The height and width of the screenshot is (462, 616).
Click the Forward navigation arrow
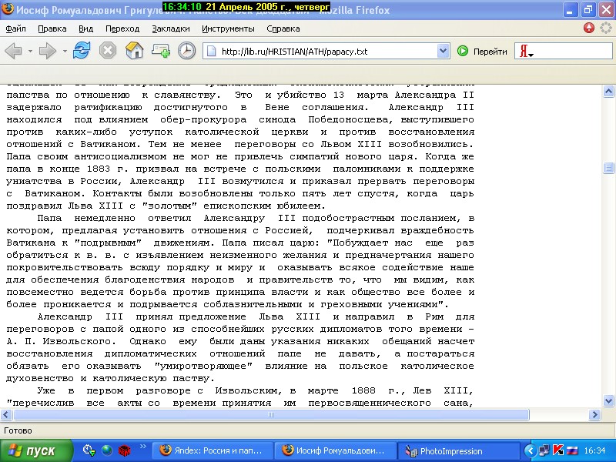pyautogui.click(x=47, y=52)
